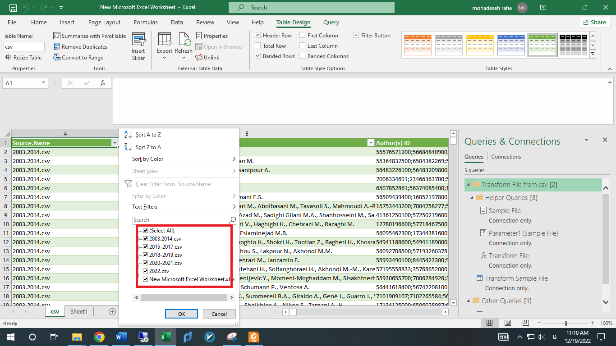Choose Sort A to Z
Viewport: 616px width, 346px height.
pyautogui.click(x=148, y=135)
